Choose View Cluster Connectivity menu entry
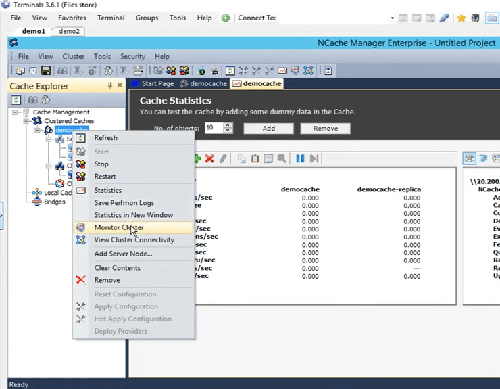Screen dimensions: 500x389 coord(133,240)
